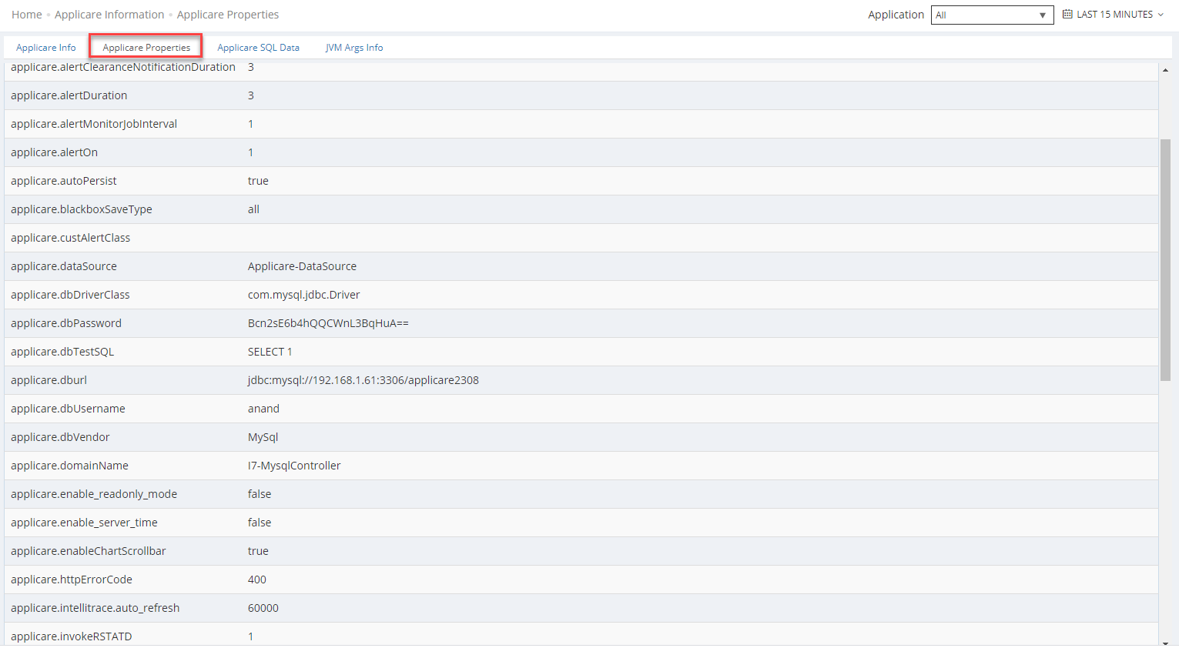Select the Applicare Properties tab
This screenshot has width=1179, height=648.
click(146, 48)
